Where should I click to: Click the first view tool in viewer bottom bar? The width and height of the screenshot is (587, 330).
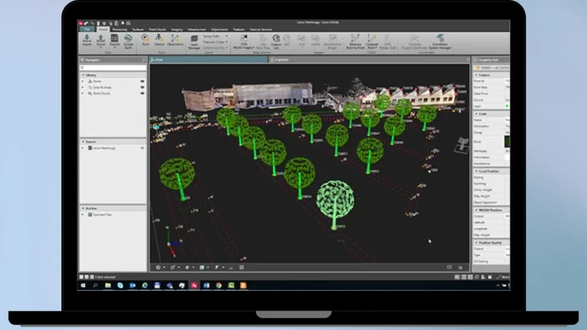pyautogui.click(x=158, y=268)
